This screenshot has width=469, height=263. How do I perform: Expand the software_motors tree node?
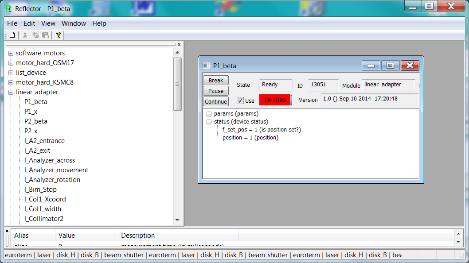[11, 53]
